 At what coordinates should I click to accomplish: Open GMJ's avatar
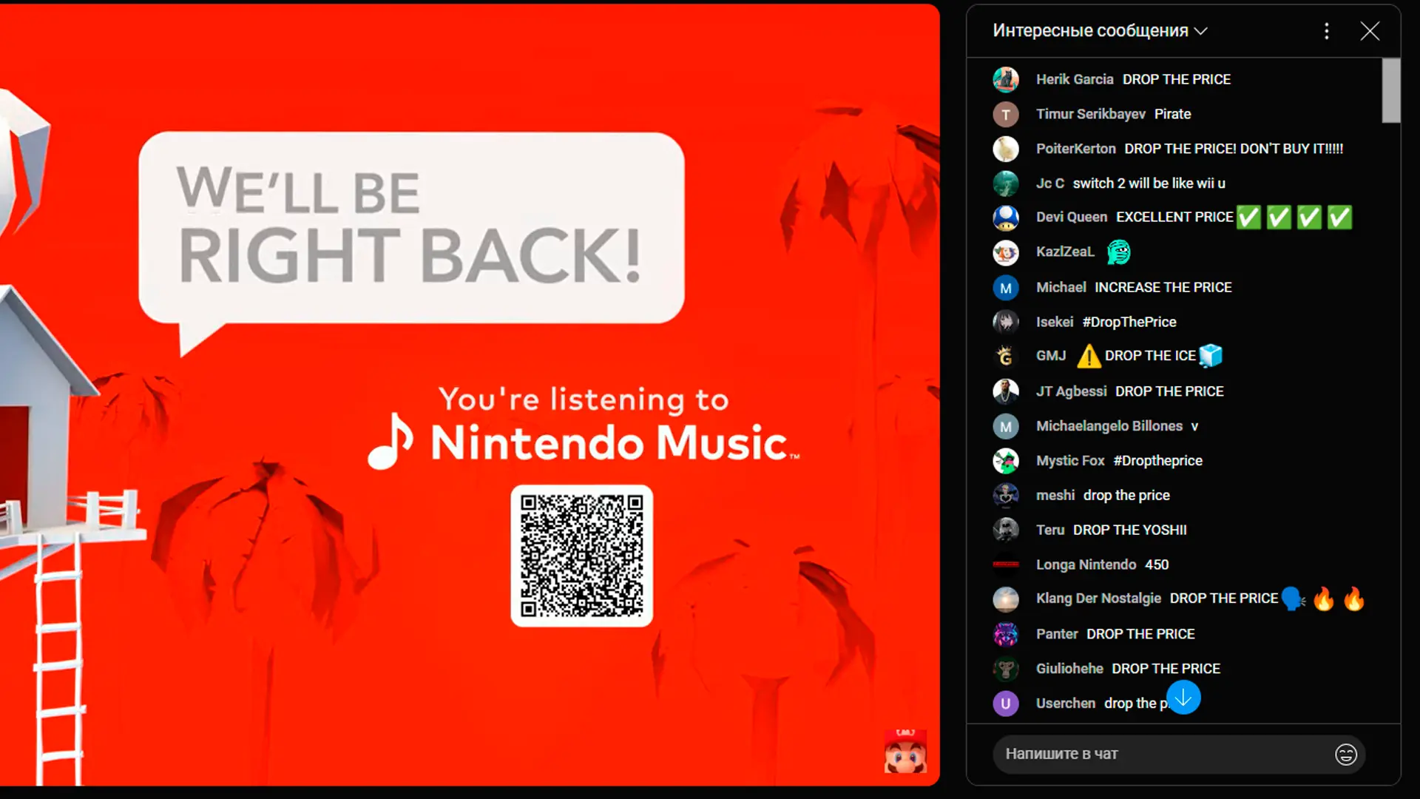pyautogui.click(x=1006, y=356)
